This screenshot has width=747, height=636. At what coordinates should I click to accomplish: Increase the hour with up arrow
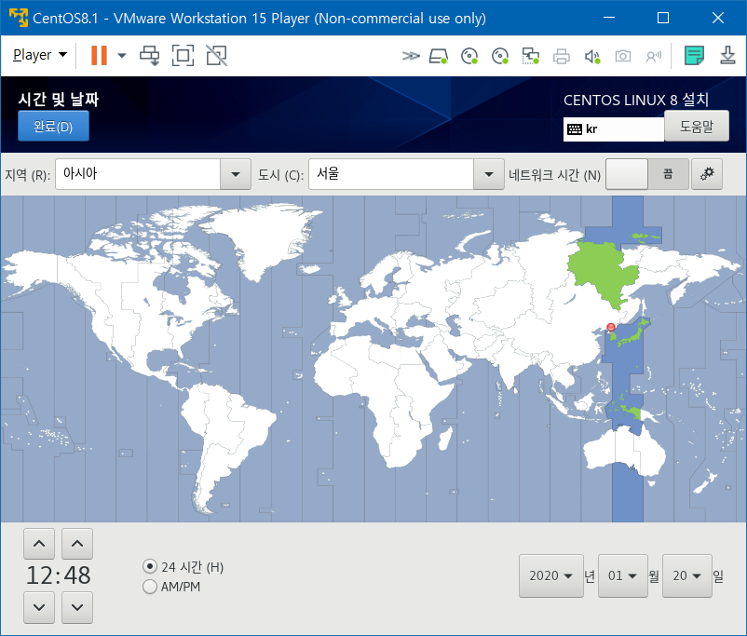[x=39, y=544]
